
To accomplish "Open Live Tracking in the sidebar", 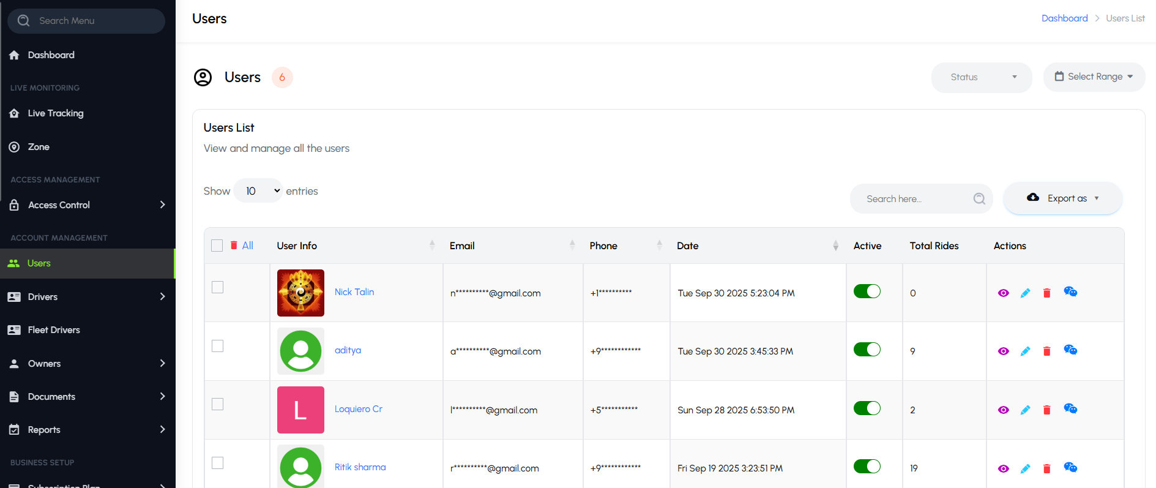I will tap(56, 113).
